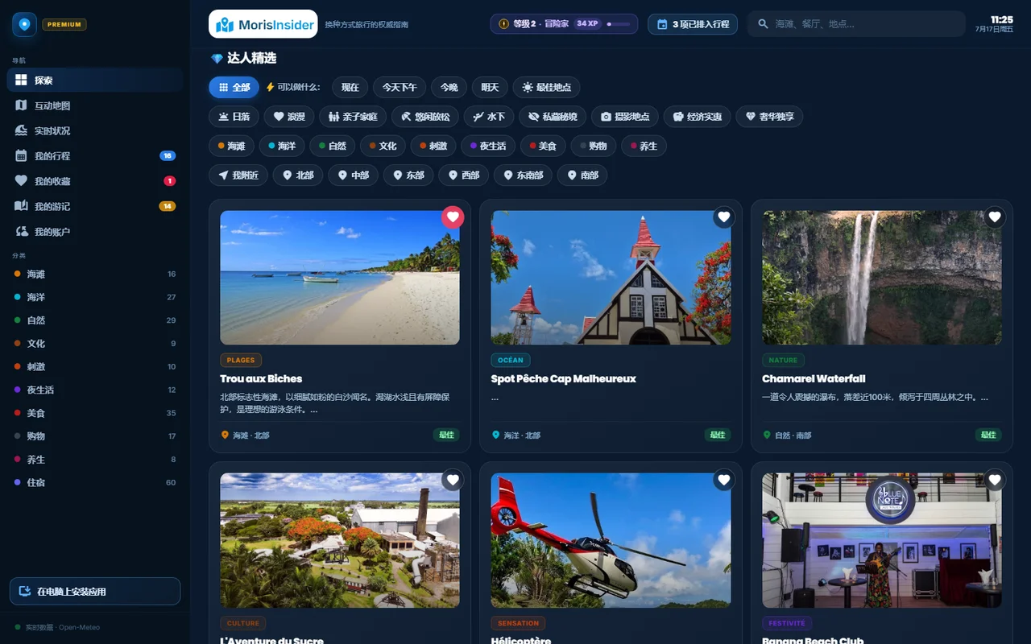Open 互动地图 in the sidebar
1031x644 pixels.
95,105
